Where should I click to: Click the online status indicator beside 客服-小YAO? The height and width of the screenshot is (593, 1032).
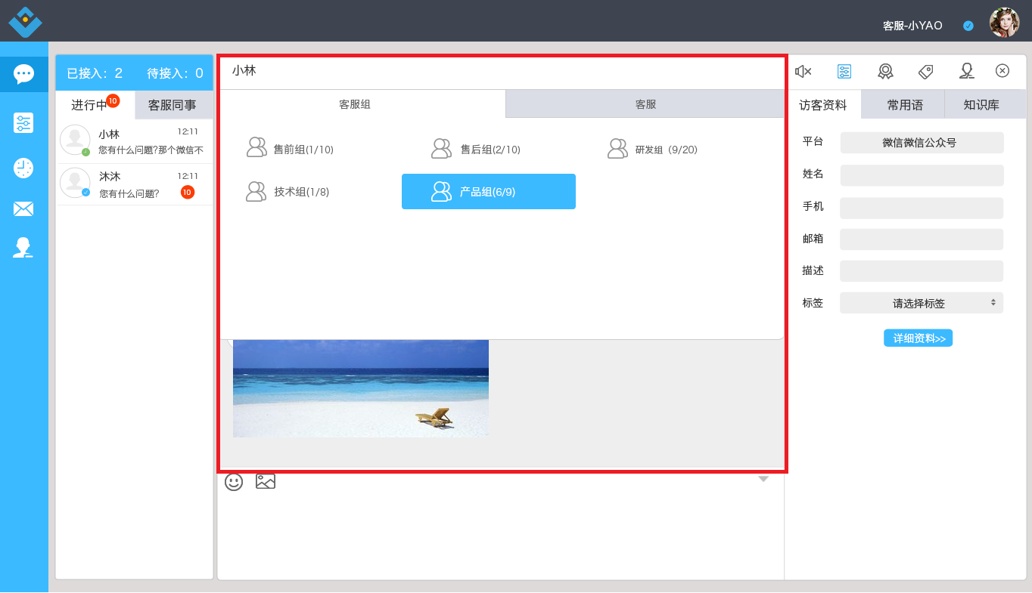[x=968, y=26]
